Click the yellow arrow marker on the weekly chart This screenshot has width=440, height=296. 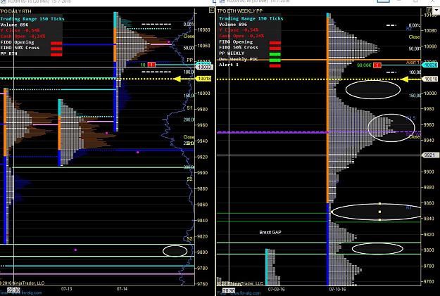[404, 79]
